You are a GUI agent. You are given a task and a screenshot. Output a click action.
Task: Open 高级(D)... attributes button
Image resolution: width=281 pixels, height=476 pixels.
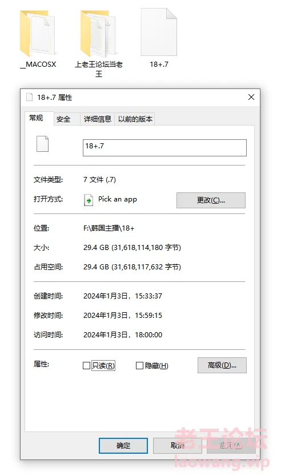(222, 365)
